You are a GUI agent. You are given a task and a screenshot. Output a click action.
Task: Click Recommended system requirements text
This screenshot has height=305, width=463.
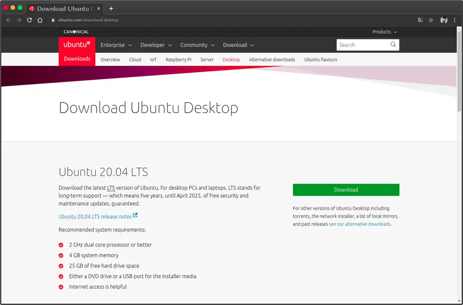(102, 230)
